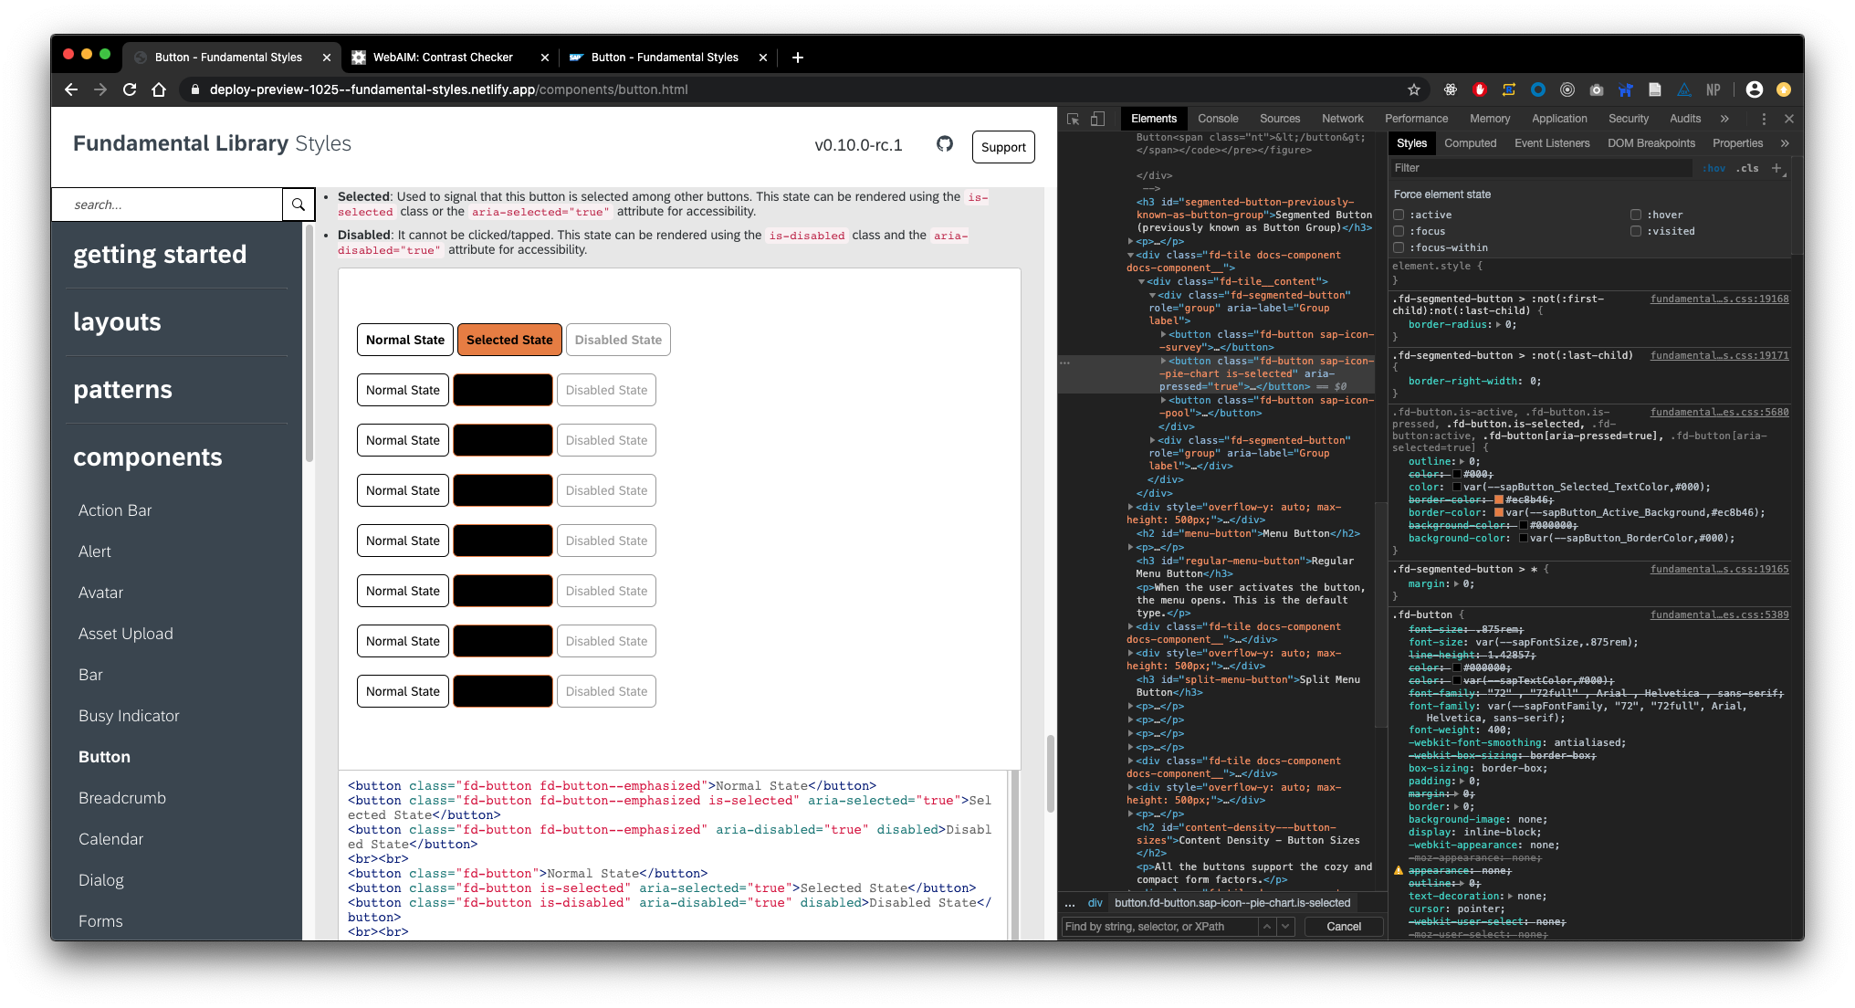Open fundamental css line 19168 source link

tap(1719, 299)
